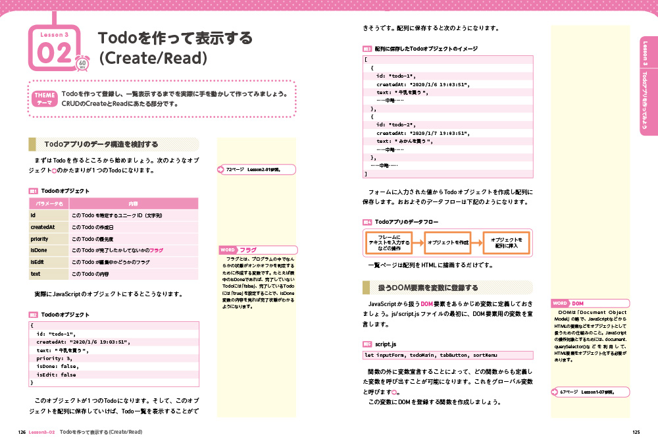
Task: Click the arrow between オブジェクトを作成 and 配列に挿入 boxes
Action: 476,243
